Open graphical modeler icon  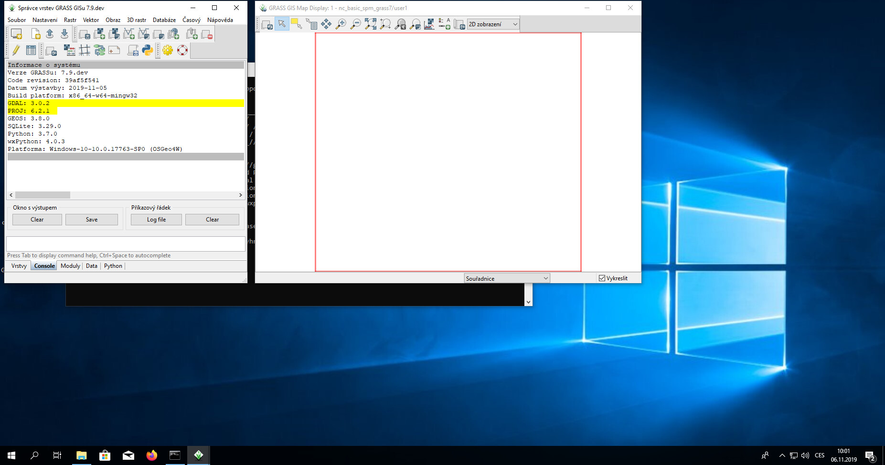[99, 50]
